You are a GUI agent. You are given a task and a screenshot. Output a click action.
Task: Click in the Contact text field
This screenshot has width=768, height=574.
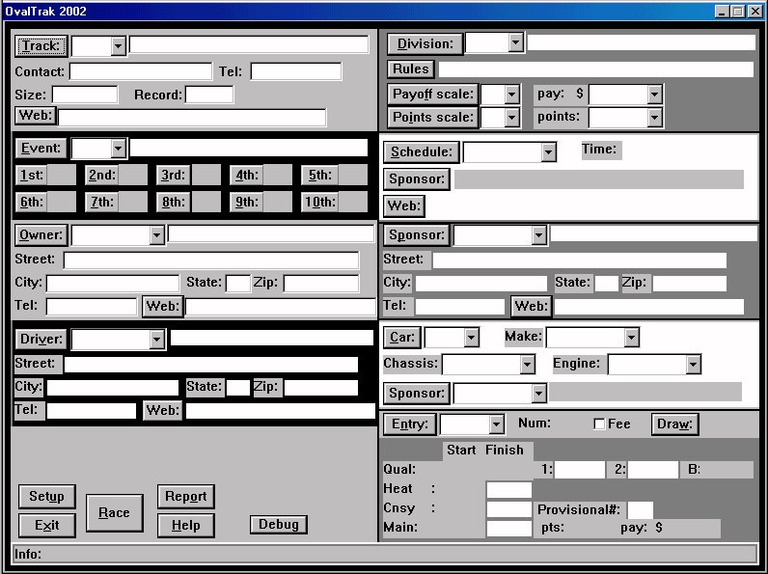point(140,72)
